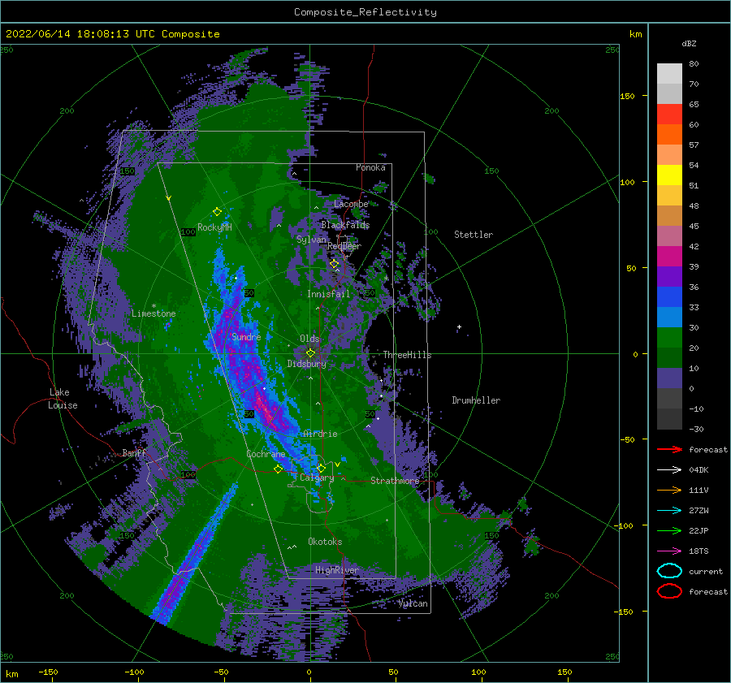Pick the blue swatch between 36 and 33 dBZ
The height and width of the screenshot is (683, 731).
point(669,297)
